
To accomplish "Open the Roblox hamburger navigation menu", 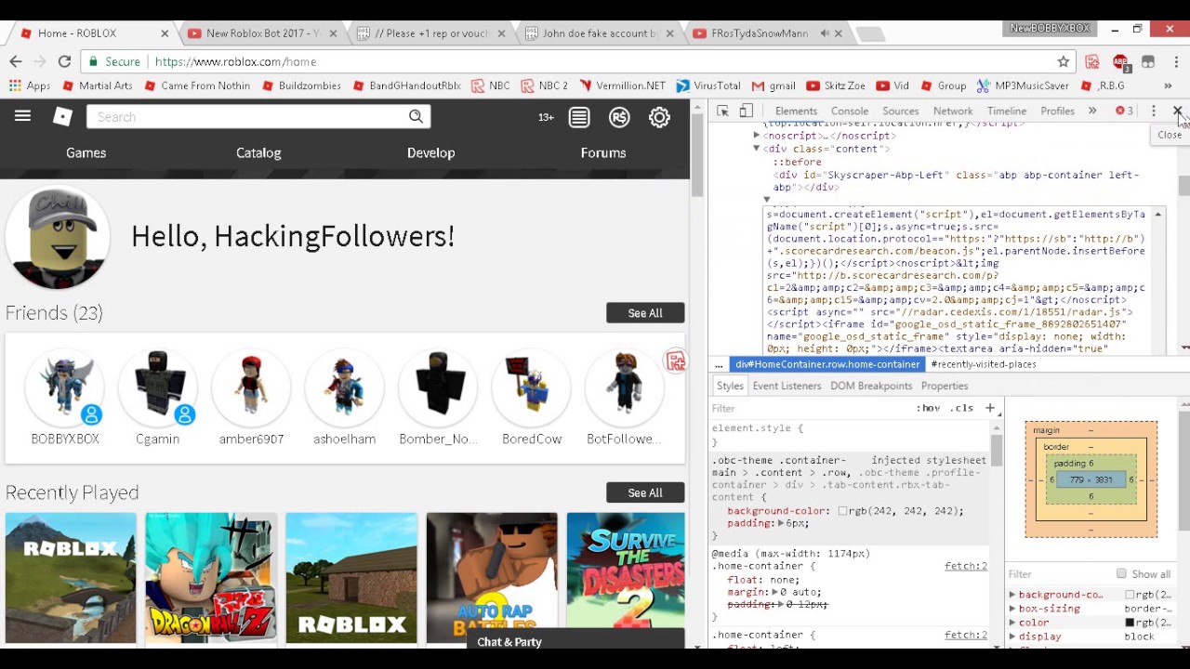I will tap(22, 116).
